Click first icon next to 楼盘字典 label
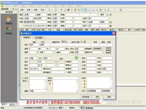Viewport: 146px width, 110px height. click(63, 42)
